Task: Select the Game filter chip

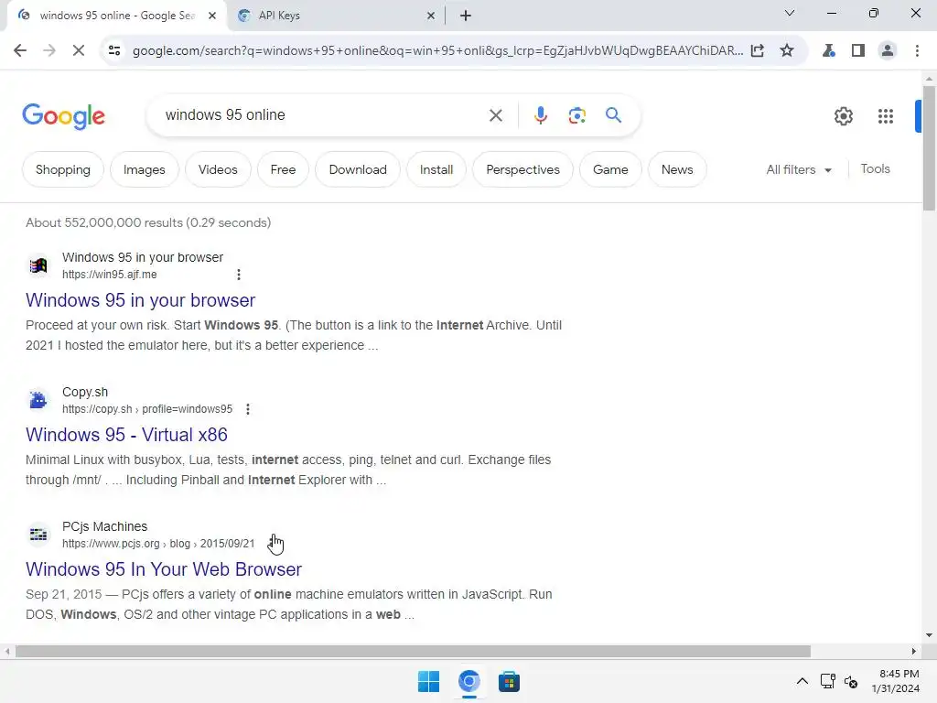Action: pyautogui.click(x=610, y=169)
